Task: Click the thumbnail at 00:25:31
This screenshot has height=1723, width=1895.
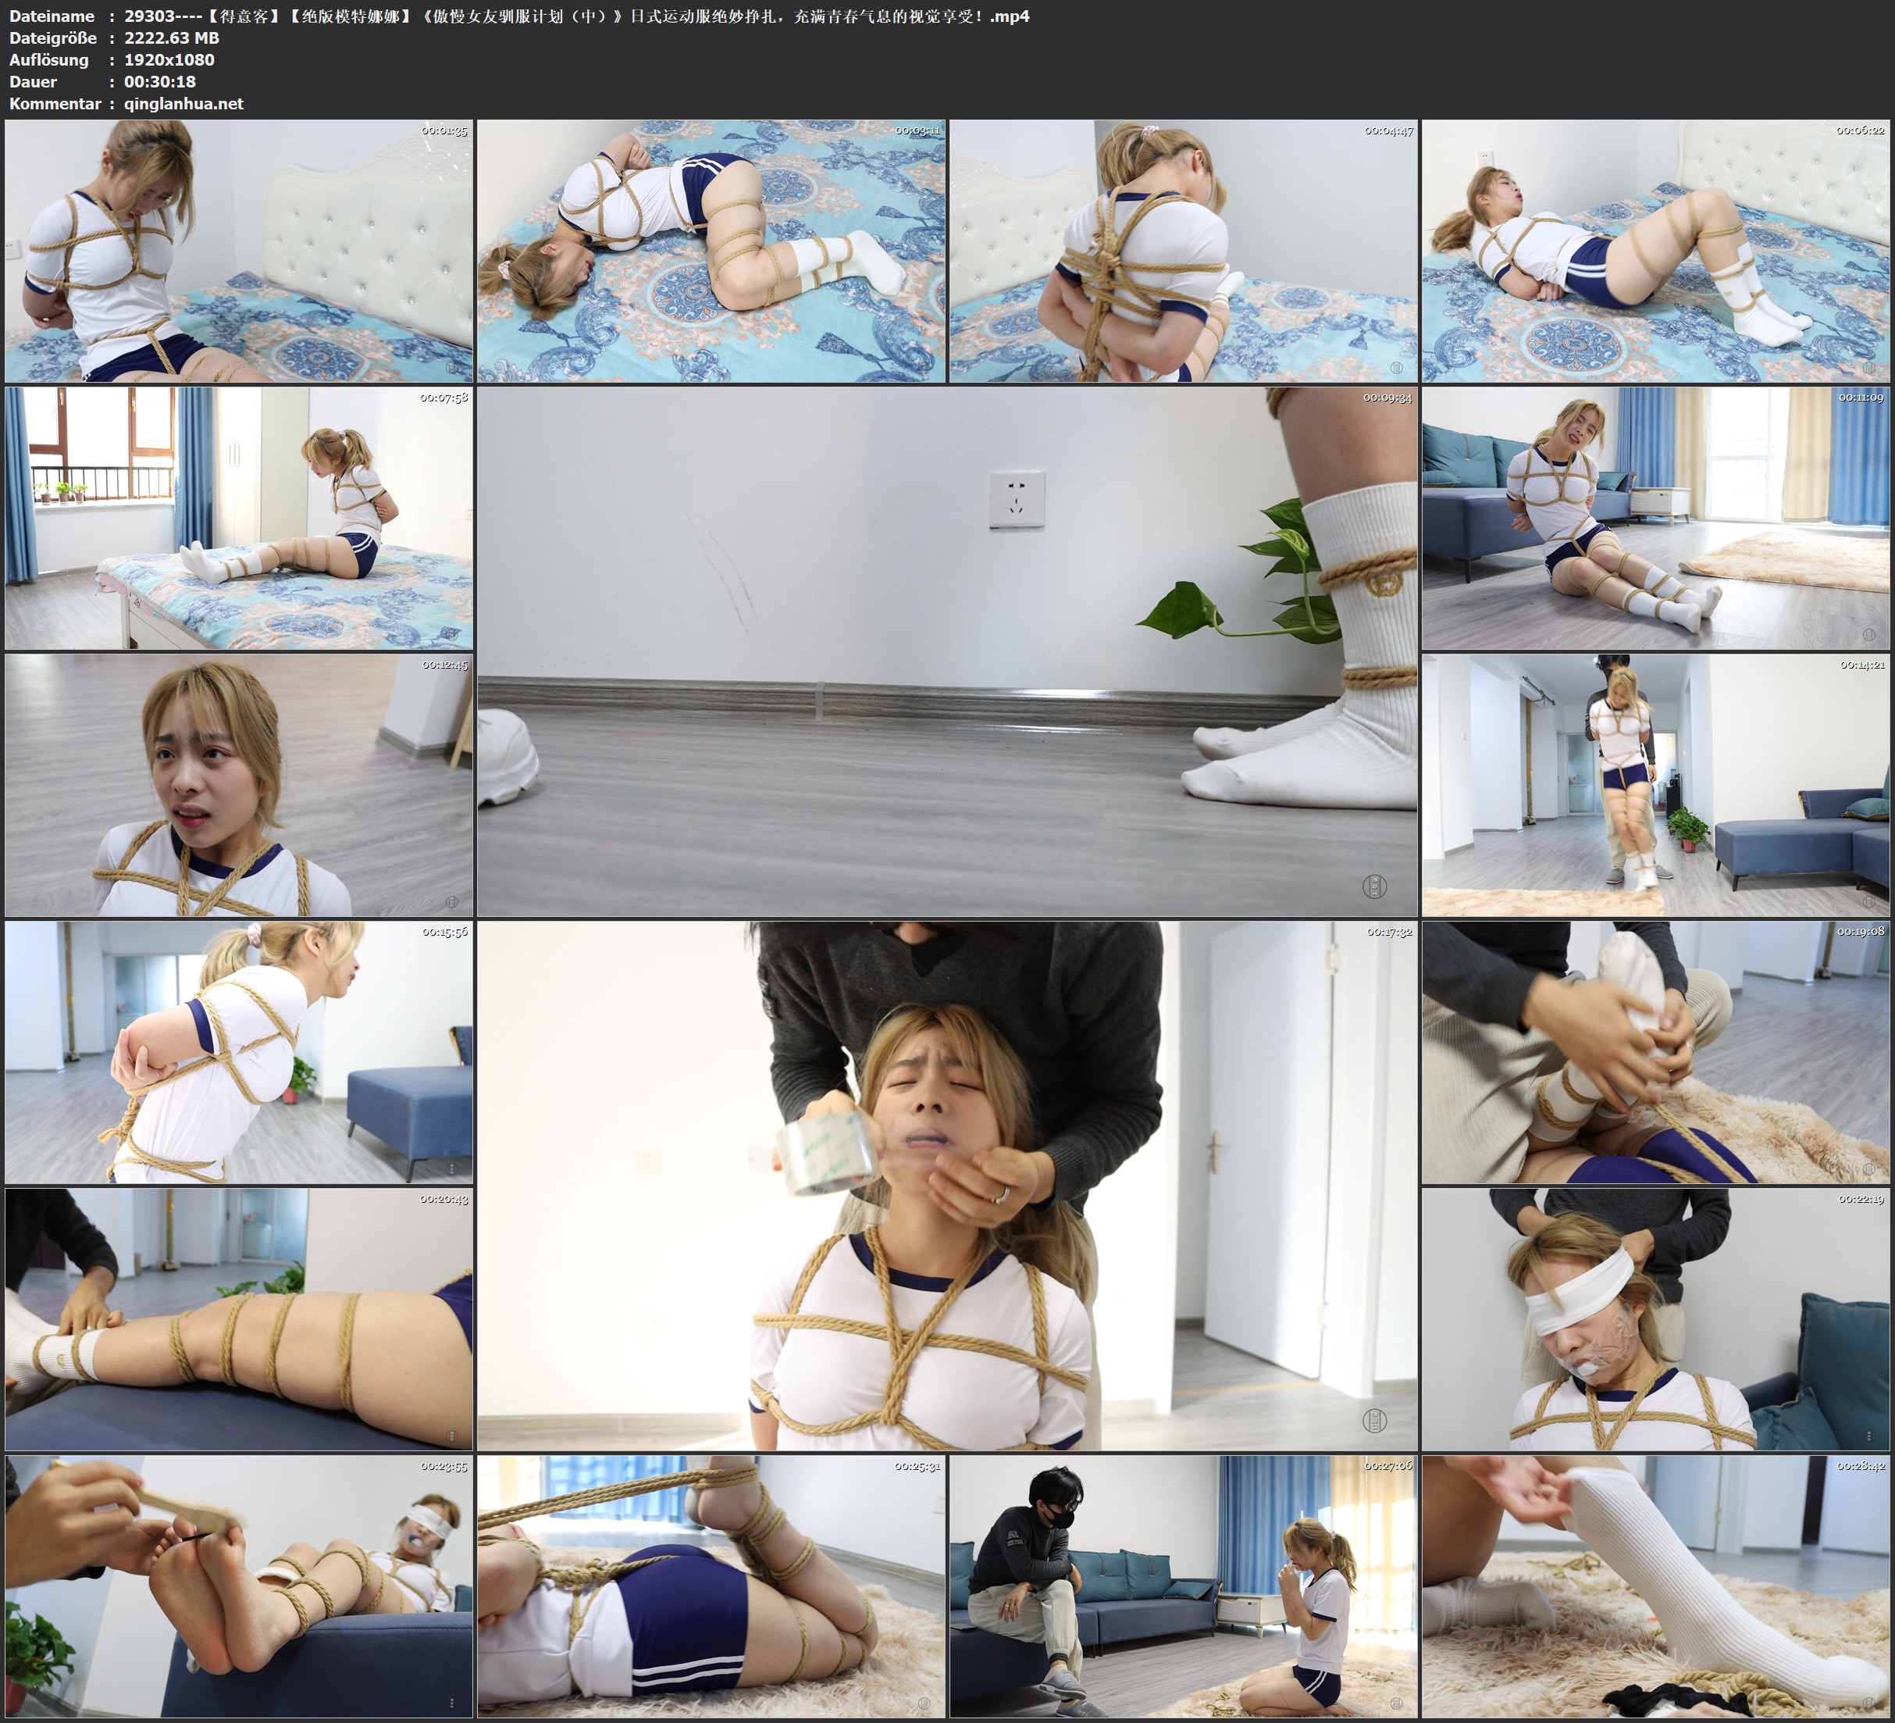Action: pyautogui.click(x=711, y=1586)
